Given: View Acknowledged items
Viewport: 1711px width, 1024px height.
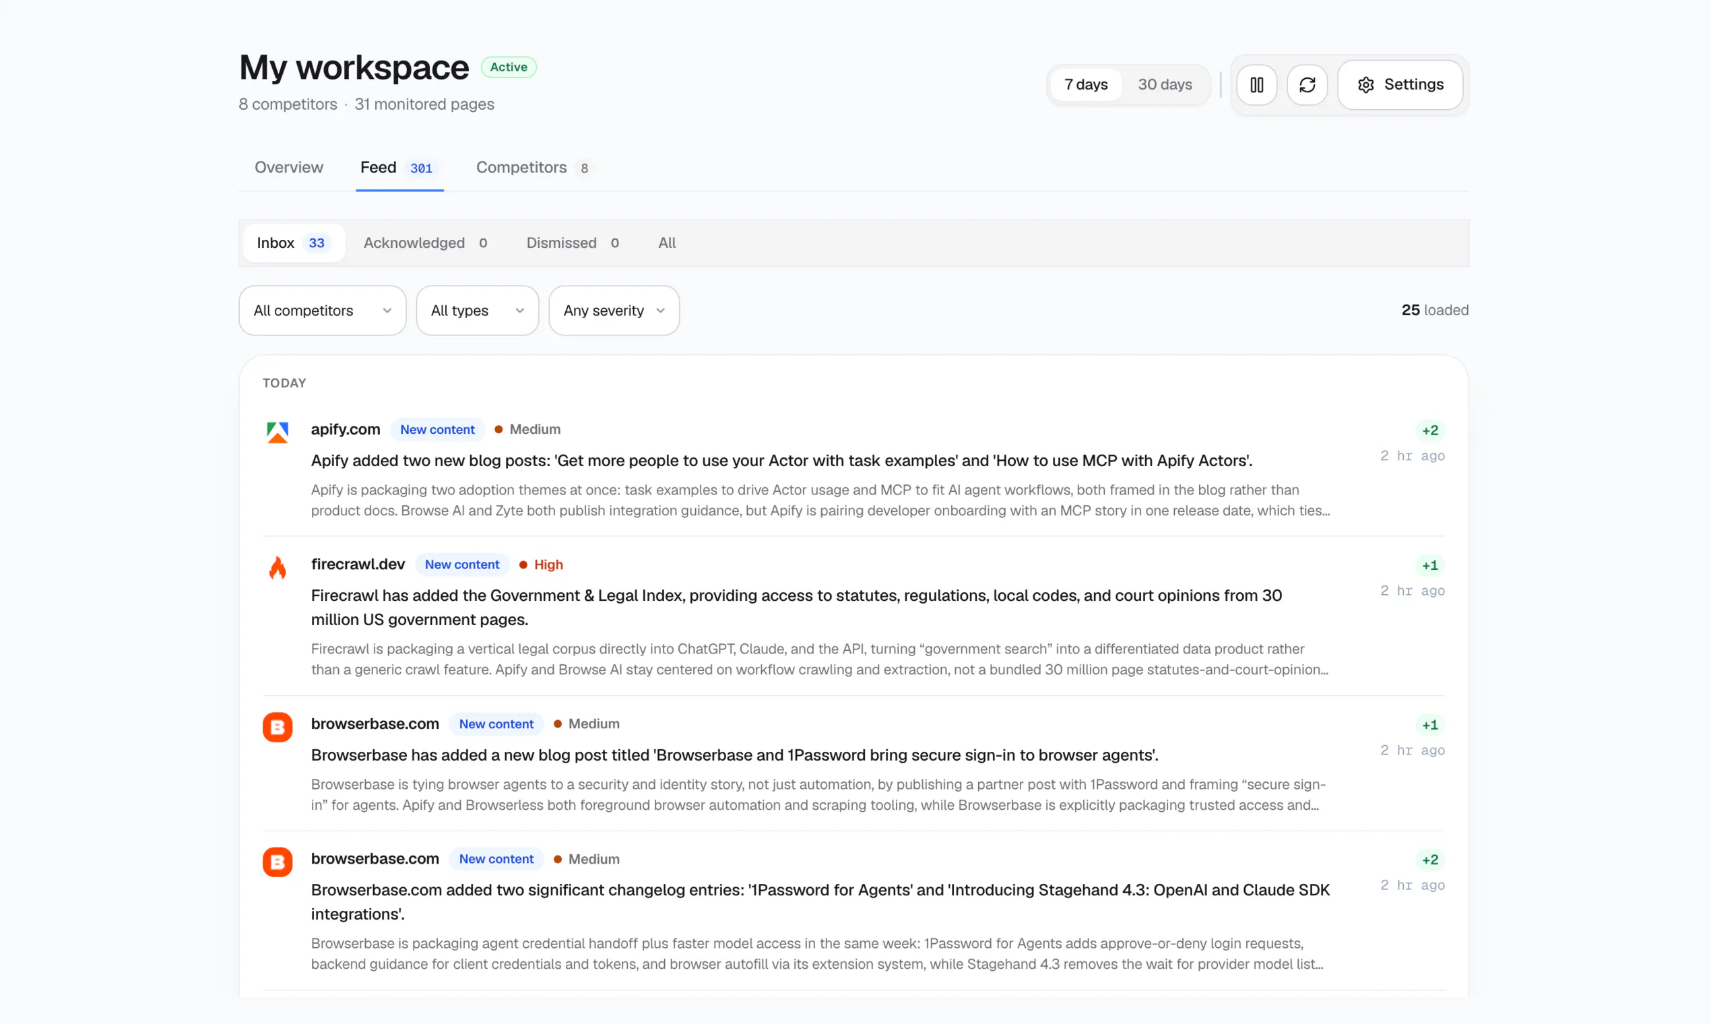Looking at the screenshot, I should (x=426, y=243).
